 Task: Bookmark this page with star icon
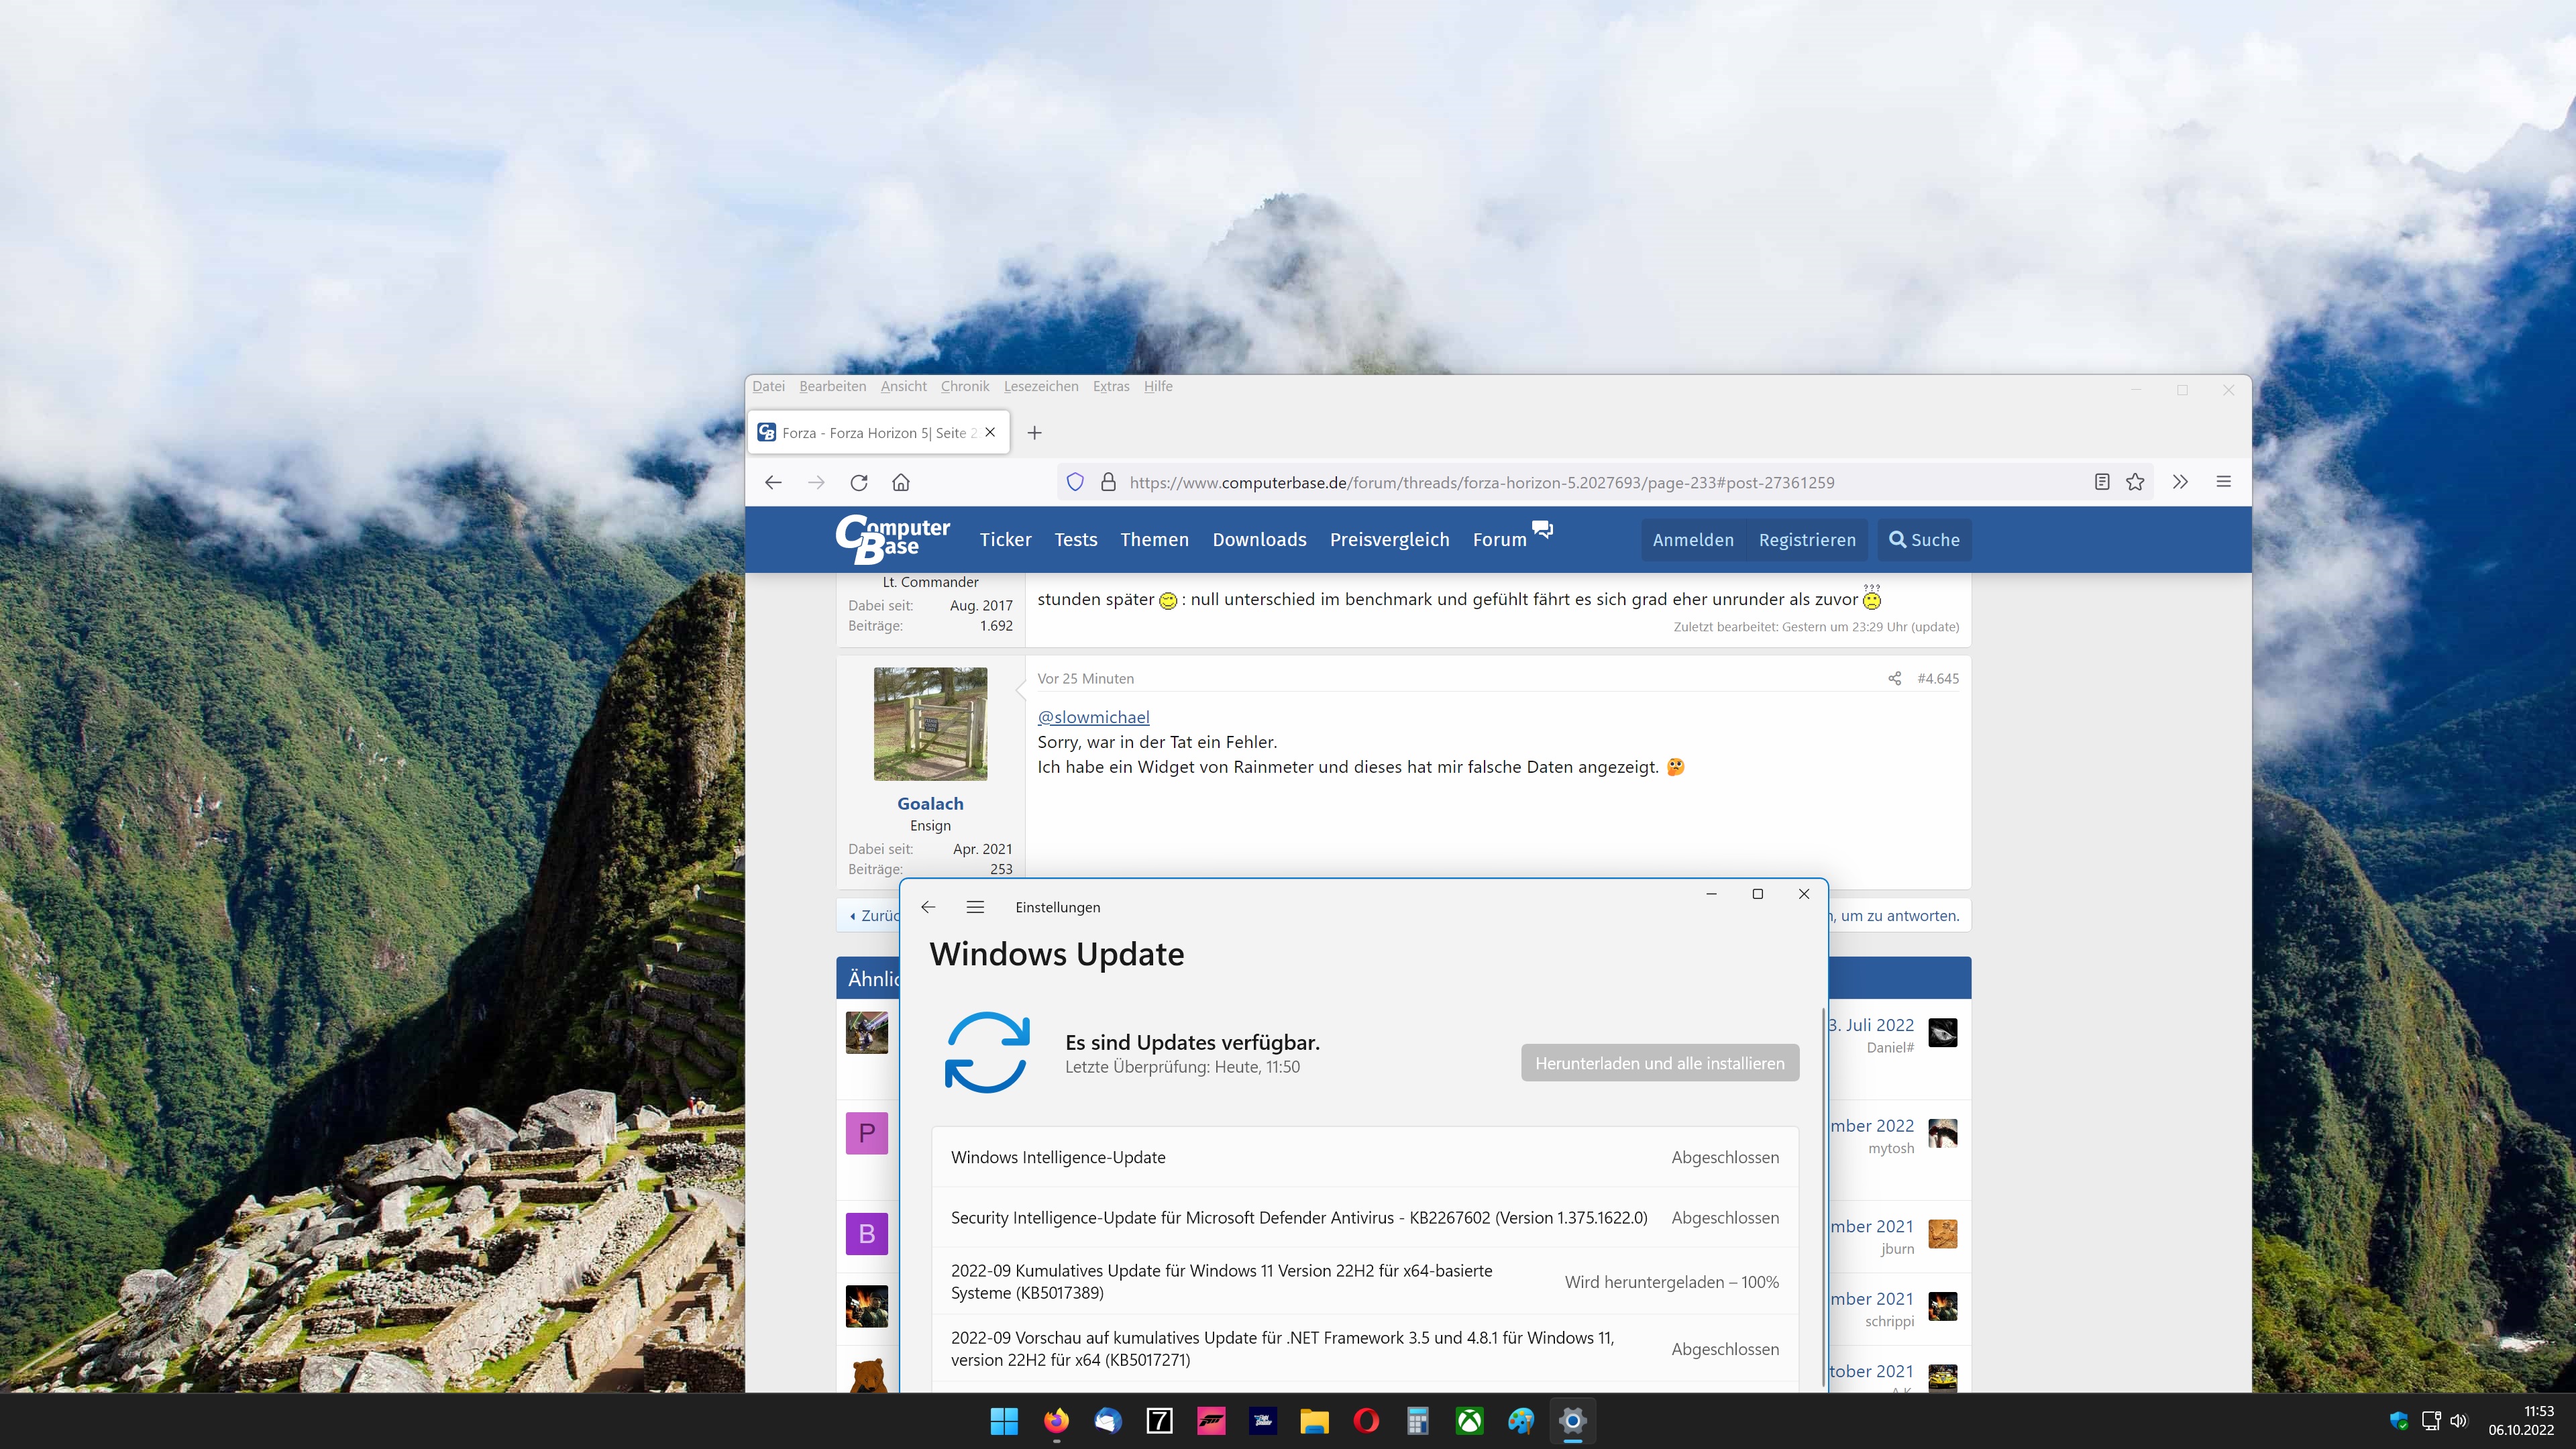pos(2135,482)
